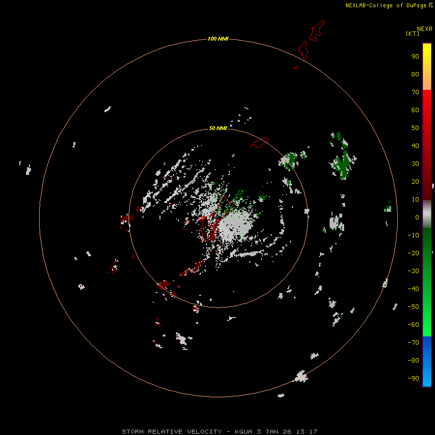Click the blue bottom section of color bar
The image size is (435, 435).
[x=427, y=362]
